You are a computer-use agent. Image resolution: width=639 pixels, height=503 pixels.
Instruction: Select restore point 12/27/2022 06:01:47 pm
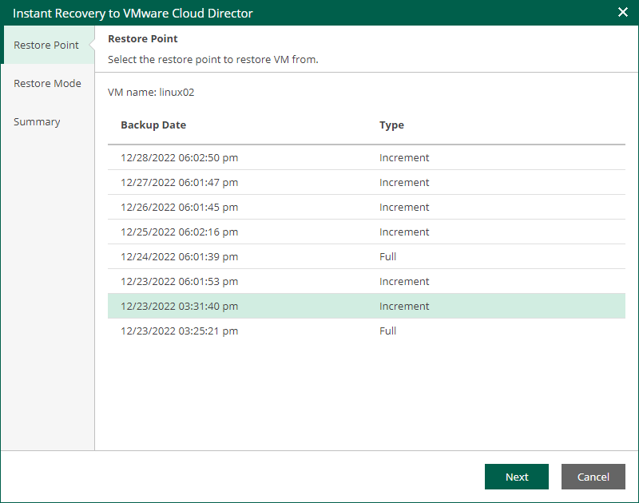(179, 182)
